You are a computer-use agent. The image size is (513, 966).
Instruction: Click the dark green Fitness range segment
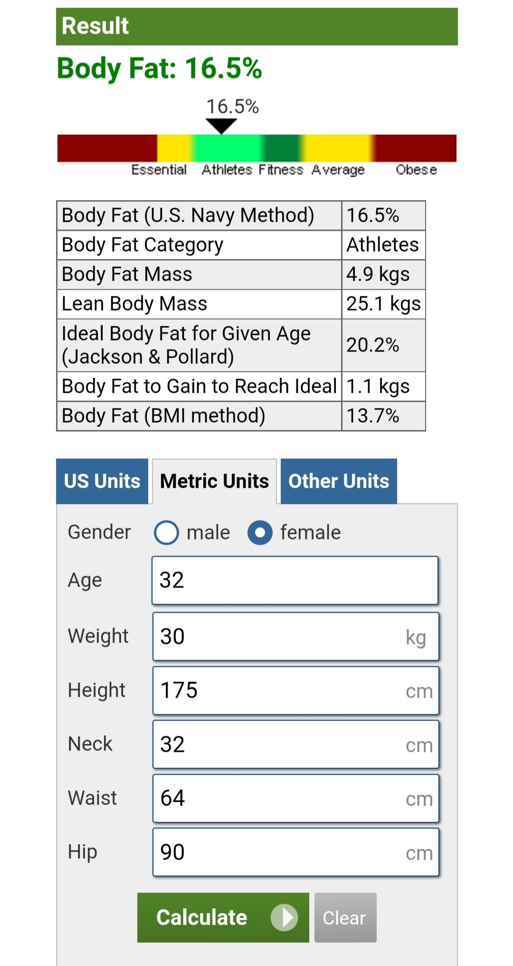click(282, 148)
